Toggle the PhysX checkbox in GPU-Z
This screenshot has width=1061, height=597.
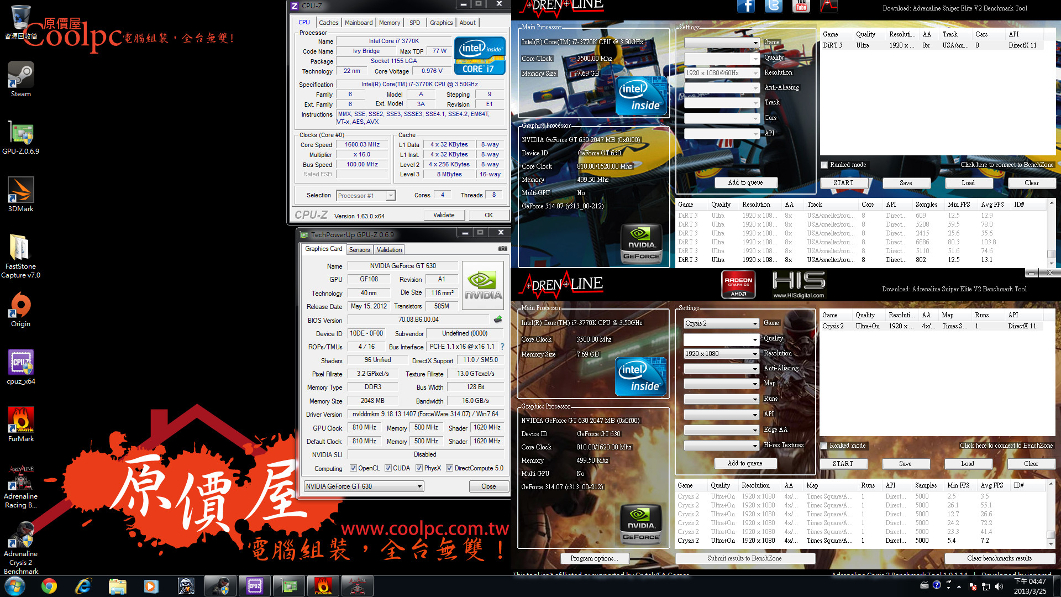[x=419, y=468]
